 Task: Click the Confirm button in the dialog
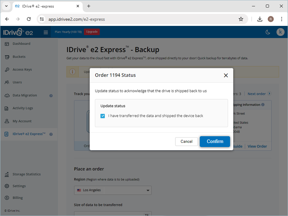215,141
